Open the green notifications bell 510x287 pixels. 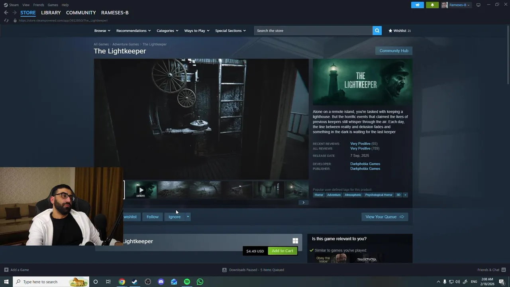pos(432,5)
